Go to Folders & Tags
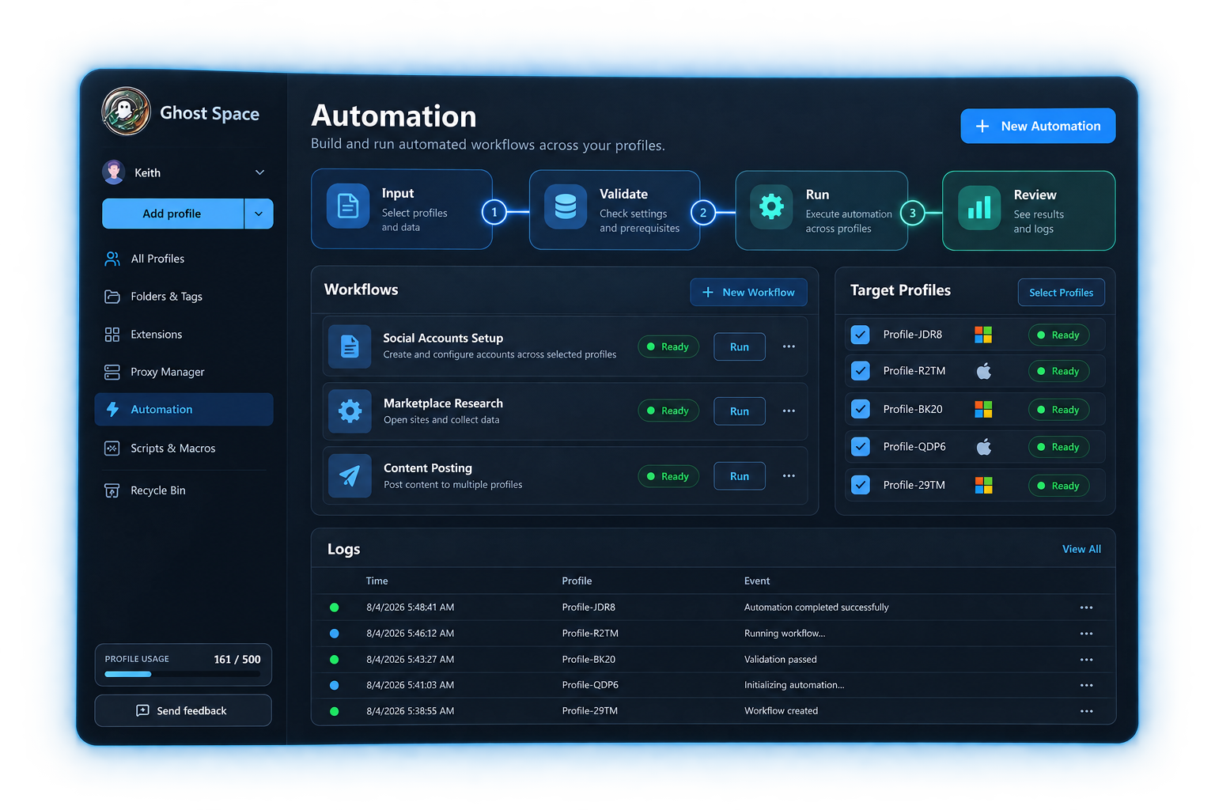Screen dimensions: 1215x810 point(184,297)
